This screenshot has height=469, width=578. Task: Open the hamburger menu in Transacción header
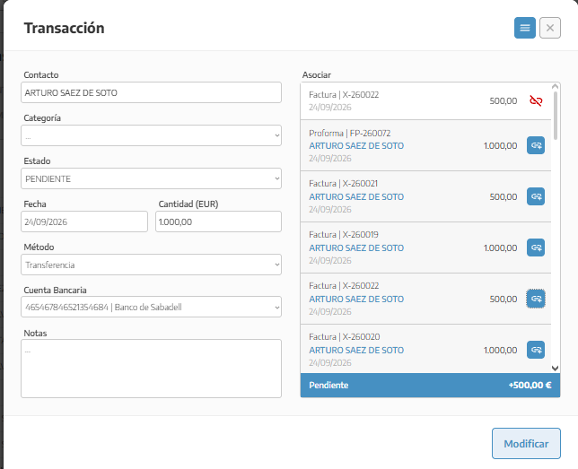524,28
